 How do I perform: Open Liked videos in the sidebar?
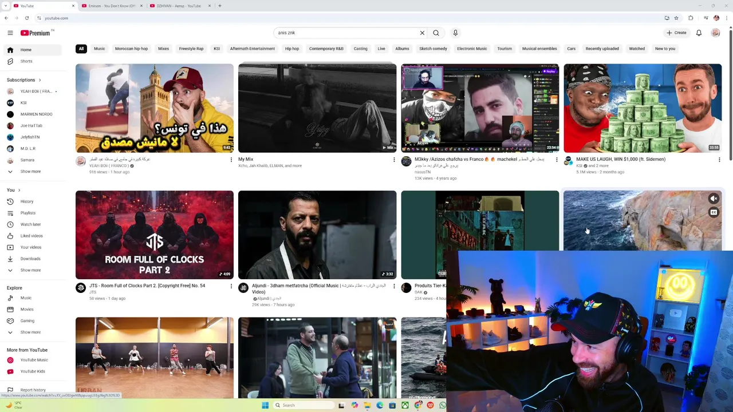click(31, 236)
